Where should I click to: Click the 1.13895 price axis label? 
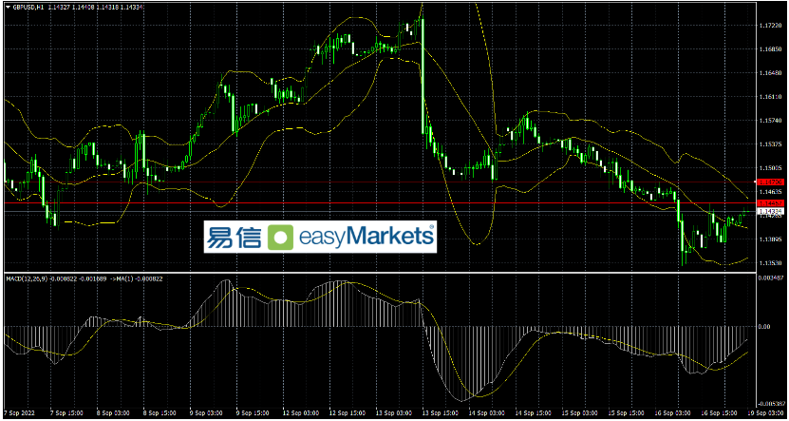[771, 239]
